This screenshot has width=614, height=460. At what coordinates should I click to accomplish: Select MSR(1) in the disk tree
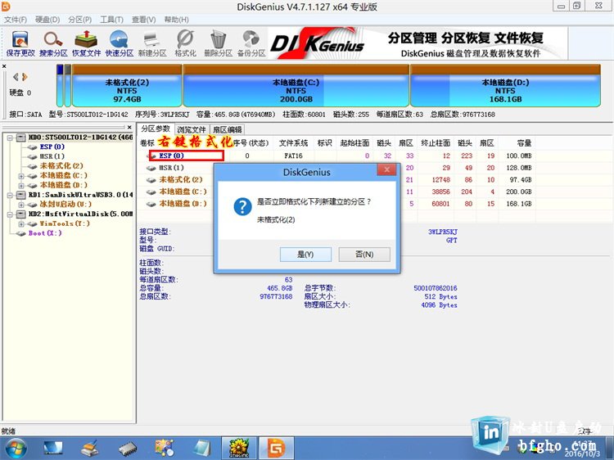(52, 156)
